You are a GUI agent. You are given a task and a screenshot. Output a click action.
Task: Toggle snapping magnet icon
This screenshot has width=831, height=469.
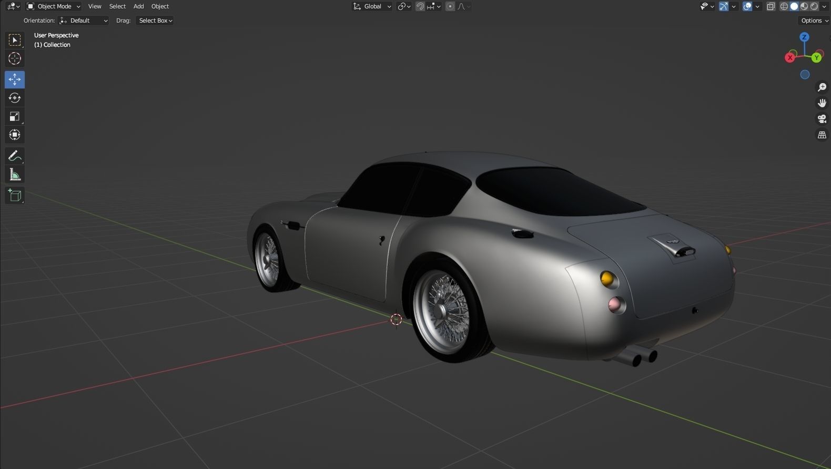(x=420, y=6)
